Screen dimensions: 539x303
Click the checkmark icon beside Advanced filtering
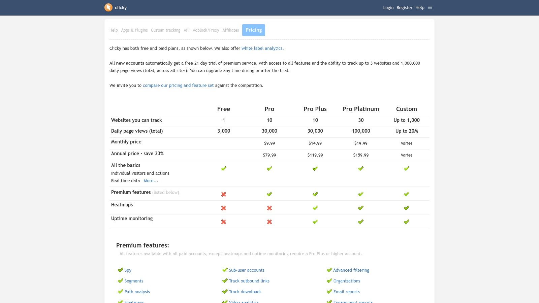point(329,270)
